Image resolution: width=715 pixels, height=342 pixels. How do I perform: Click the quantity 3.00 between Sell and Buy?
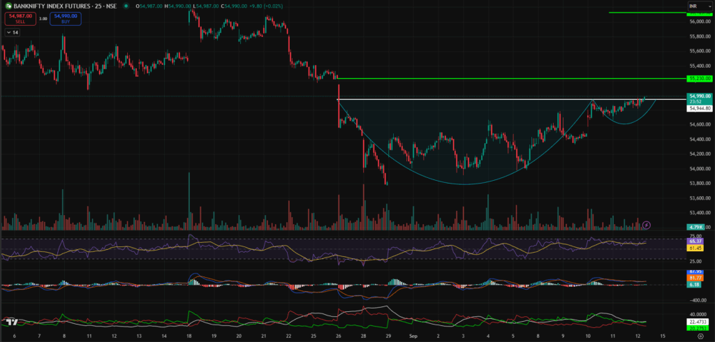[x=41, y=19]
